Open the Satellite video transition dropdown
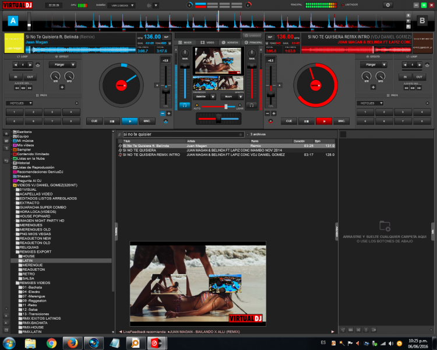Image resolution: width=437 pixels, height=350 pixels. (x=205, y=97)
